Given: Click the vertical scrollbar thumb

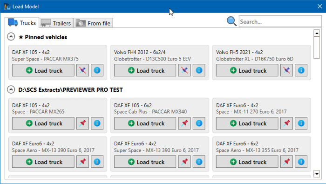Looking at the screenshot, I should coord(317,48).
